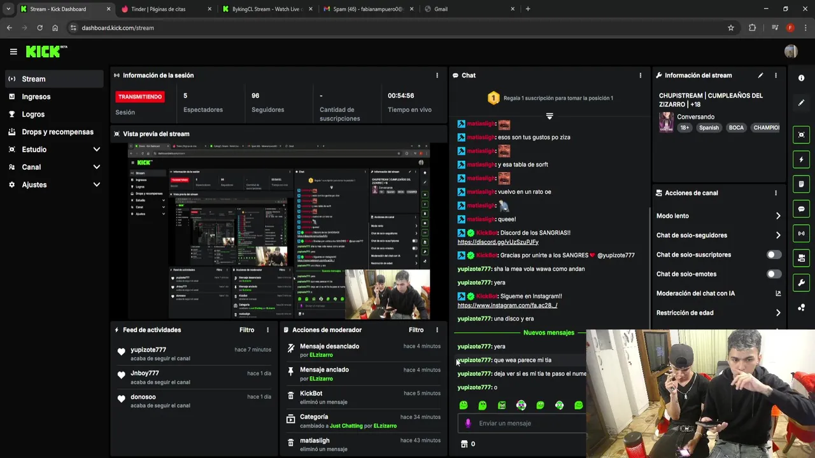
Task: Toggle the chat bubble icon in right sidebar
Action: (801, 209)
